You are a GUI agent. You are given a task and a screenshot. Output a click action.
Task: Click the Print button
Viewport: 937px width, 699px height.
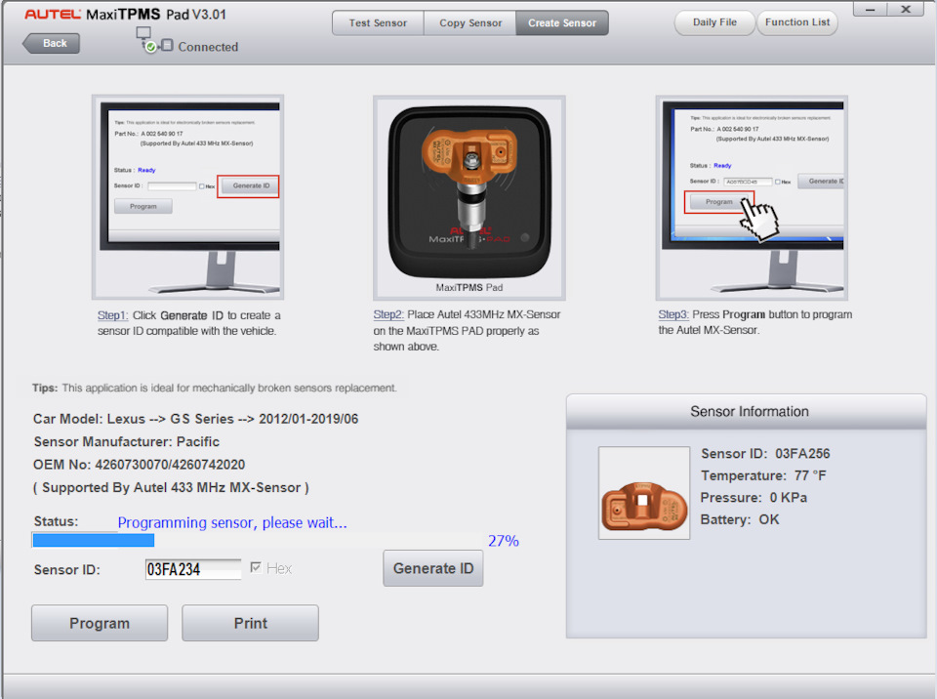[x=251, y=623]
